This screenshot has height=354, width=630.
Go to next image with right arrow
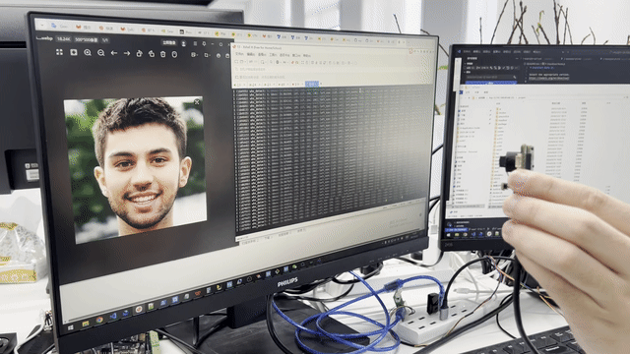(x=127, y=53)
